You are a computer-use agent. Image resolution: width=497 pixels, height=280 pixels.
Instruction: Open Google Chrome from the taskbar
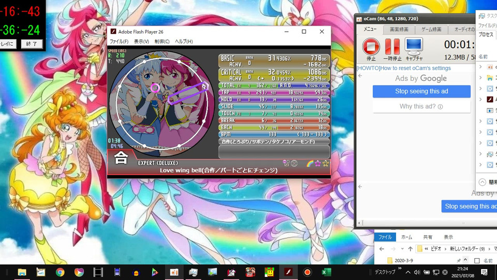pyautogui.click(x=60, y=272)
